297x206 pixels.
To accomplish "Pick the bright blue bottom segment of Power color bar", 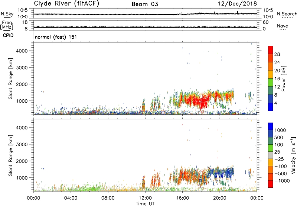I will pyautogui.click(x=271, y=107).
